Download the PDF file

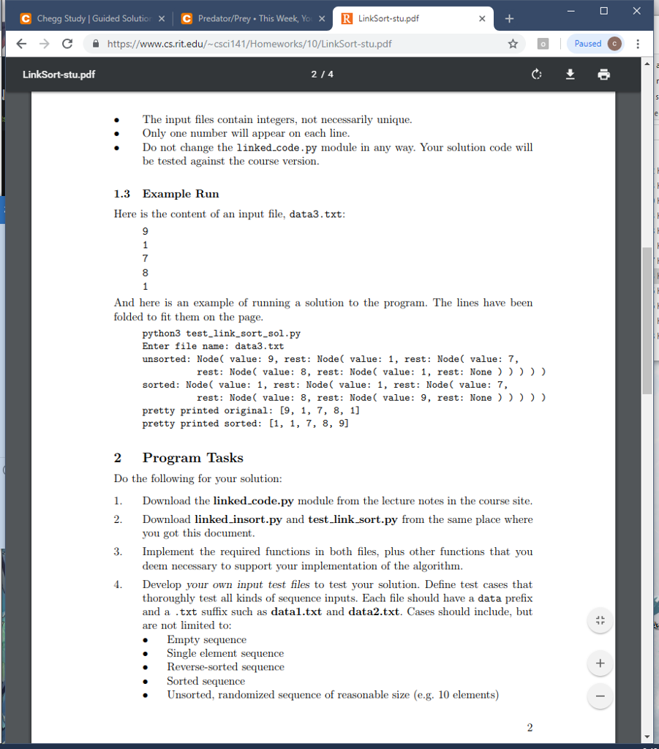tap(570, 75)
